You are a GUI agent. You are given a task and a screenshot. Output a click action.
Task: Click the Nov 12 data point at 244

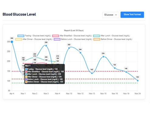[81, 53]
